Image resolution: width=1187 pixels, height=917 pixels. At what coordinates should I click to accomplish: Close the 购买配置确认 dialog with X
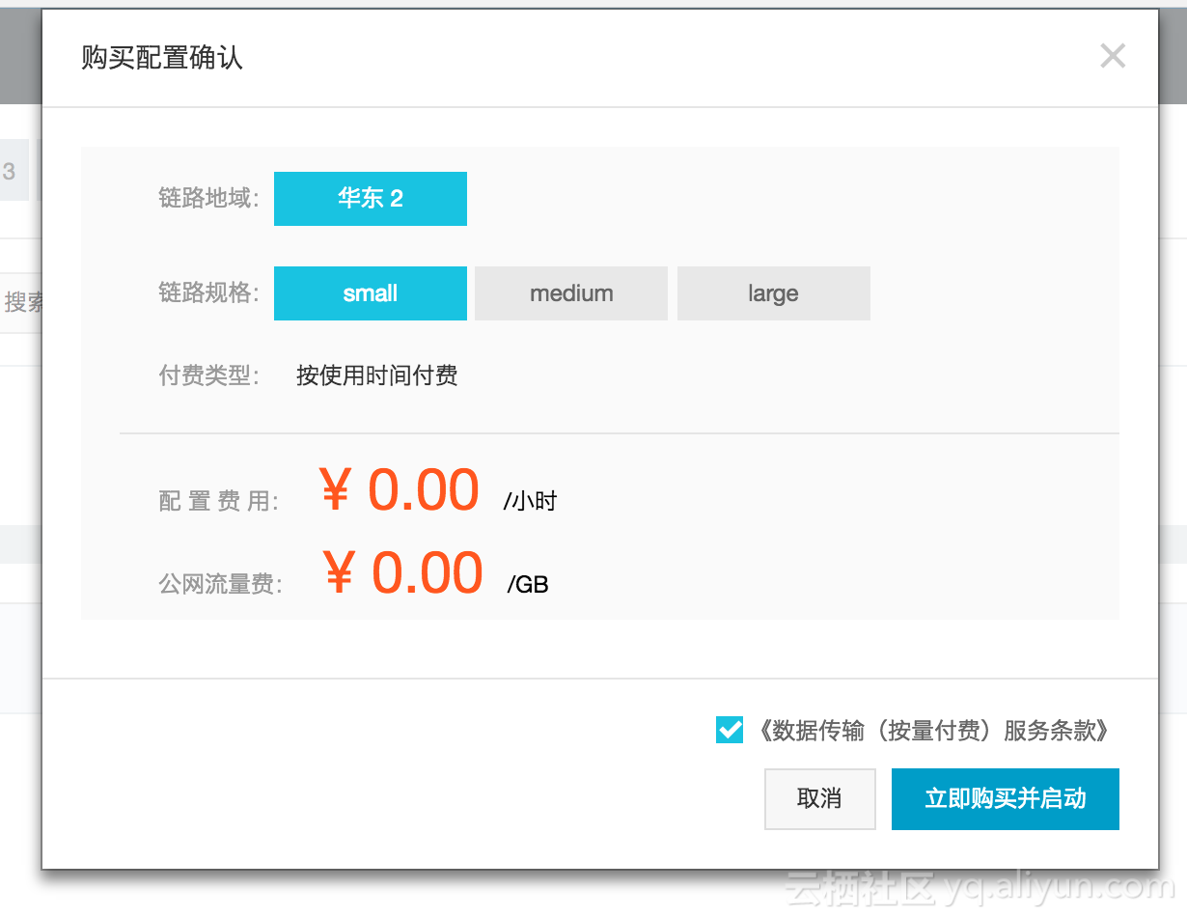[x=1113, y=56]
